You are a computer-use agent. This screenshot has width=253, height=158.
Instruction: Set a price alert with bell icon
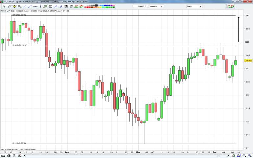click(14, 7)
